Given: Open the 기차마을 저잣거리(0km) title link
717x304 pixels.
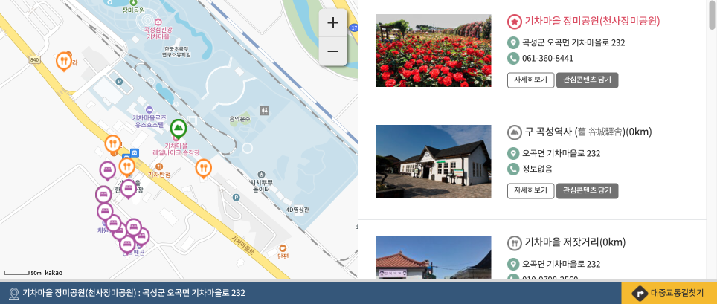Looking at the screenshot, I should click(575, 242).
